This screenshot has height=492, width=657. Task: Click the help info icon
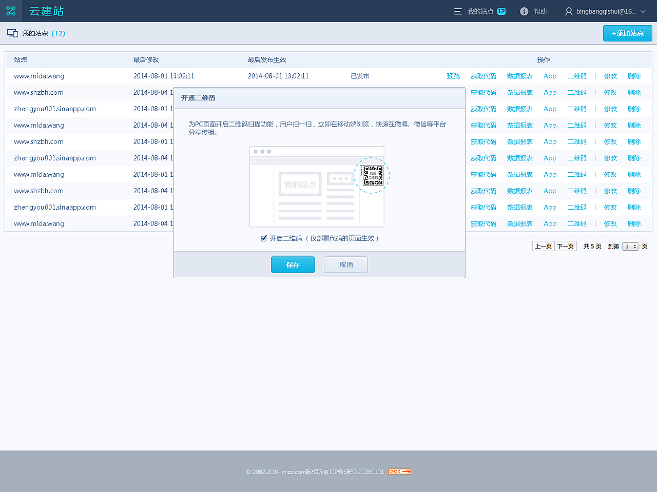pyautogui.click(x=524, y=11)
